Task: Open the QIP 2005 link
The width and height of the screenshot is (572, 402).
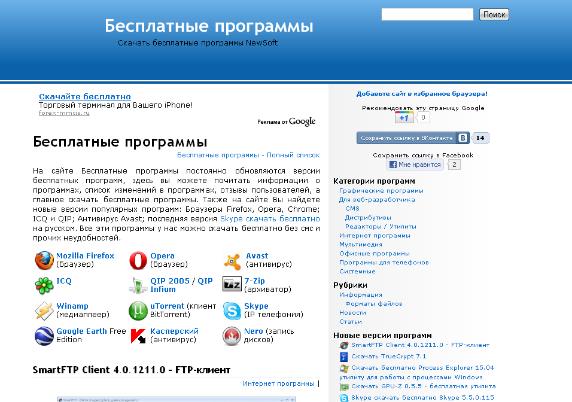Action: point(170,281)
